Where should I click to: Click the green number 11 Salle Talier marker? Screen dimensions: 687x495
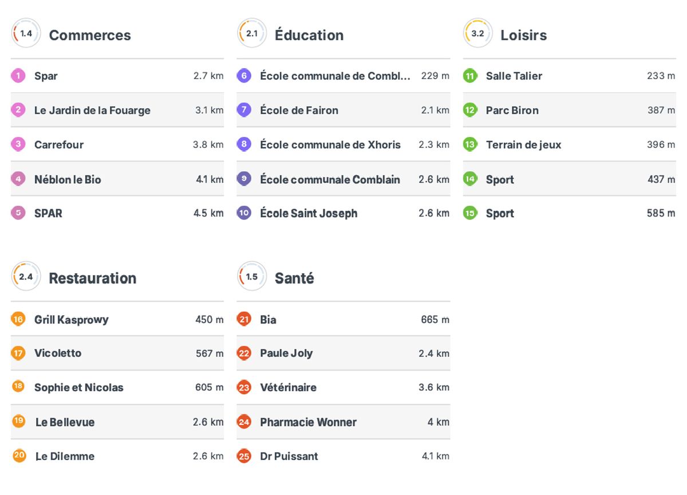pyautogui.click(x=470, y=76)
